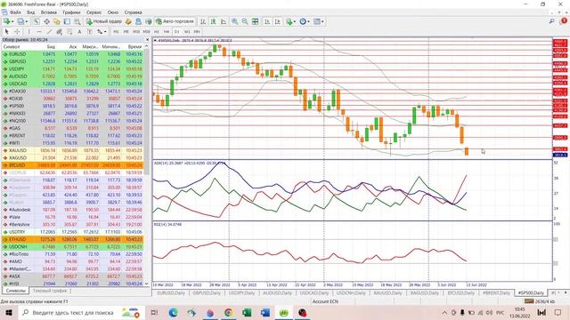Select the Equidistant Channel tool
570x320 pixels.
(x=59, y=32)
